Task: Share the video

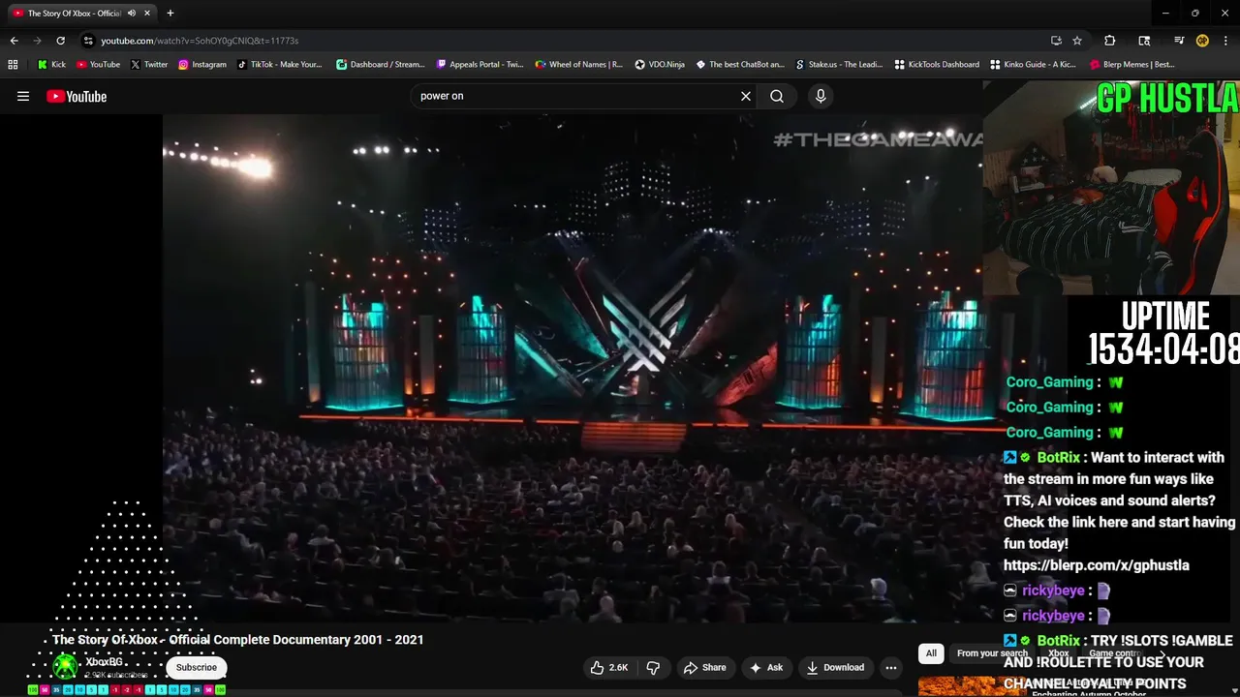Action: [704, 667]
